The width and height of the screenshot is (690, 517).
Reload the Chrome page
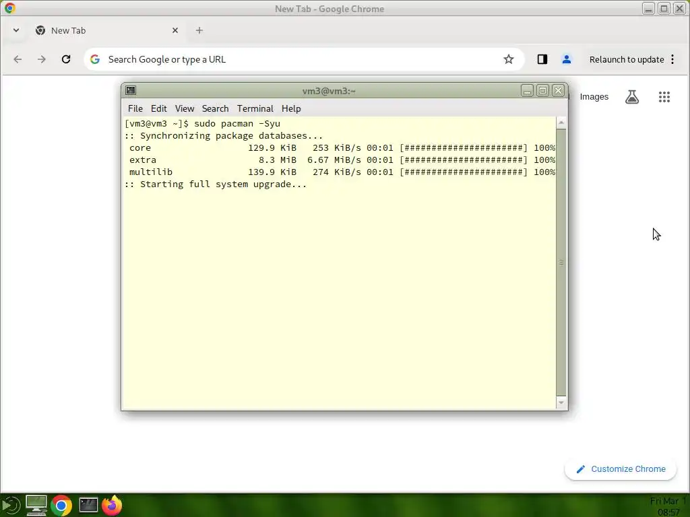[x=66, y=59]
